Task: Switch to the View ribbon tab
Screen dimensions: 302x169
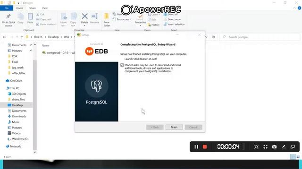Action: 45,8
